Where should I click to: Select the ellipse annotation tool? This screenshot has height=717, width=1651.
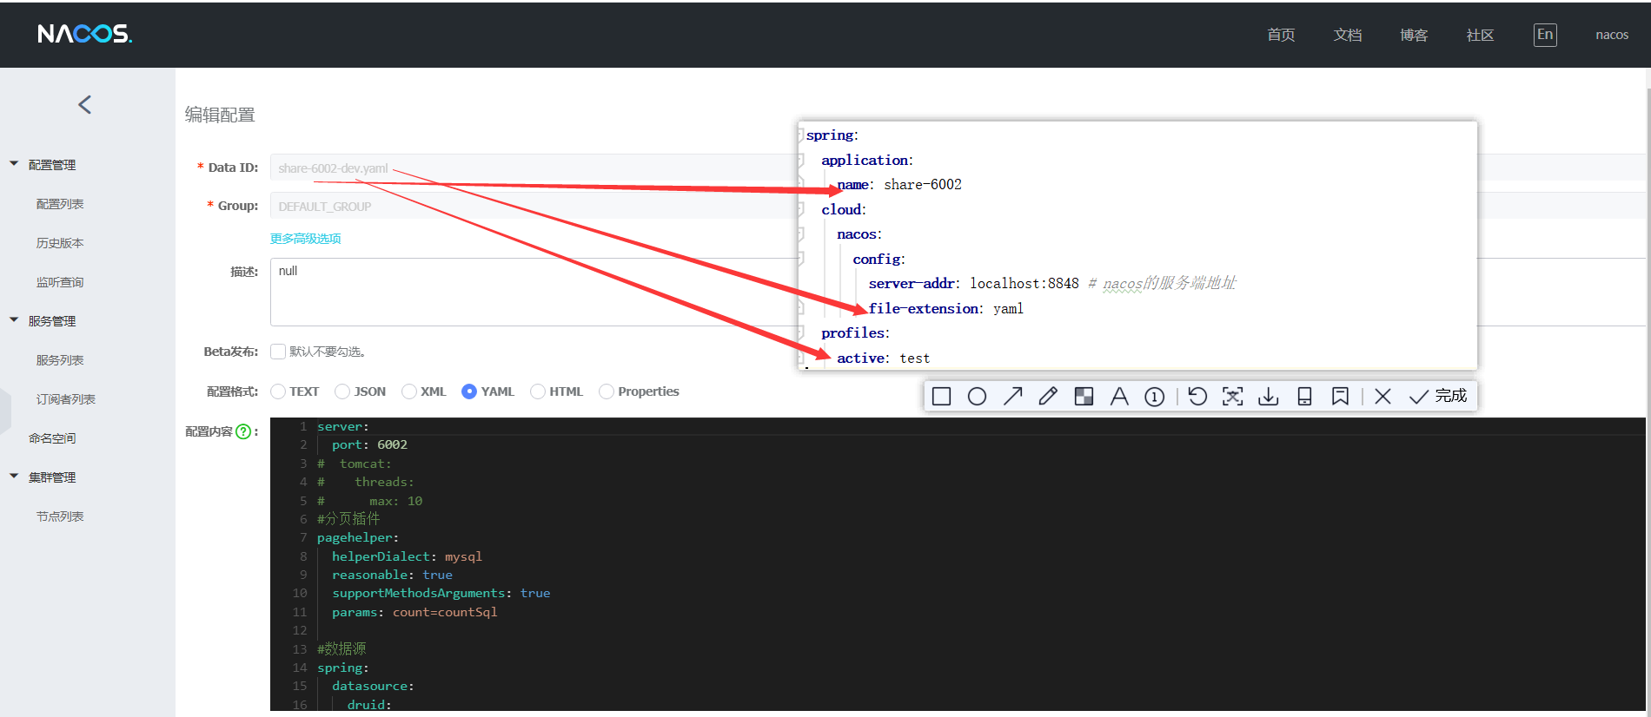click(x=977, y=397)
